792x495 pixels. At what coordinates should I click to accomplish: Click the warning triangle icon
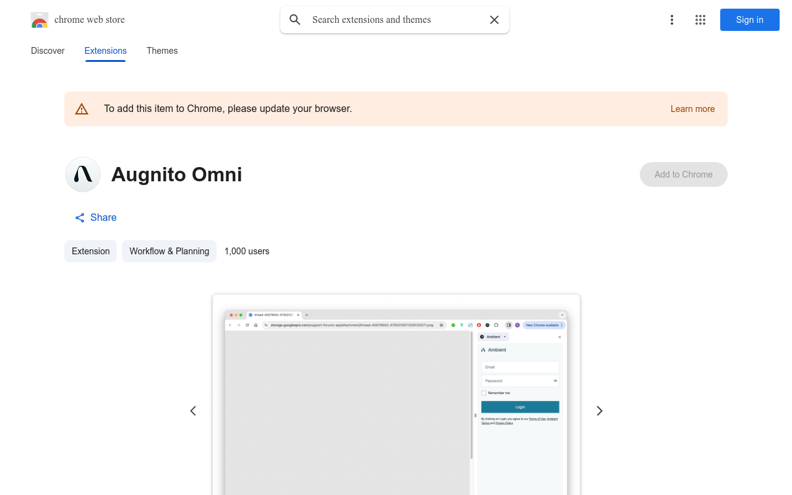tap(82, 109)
